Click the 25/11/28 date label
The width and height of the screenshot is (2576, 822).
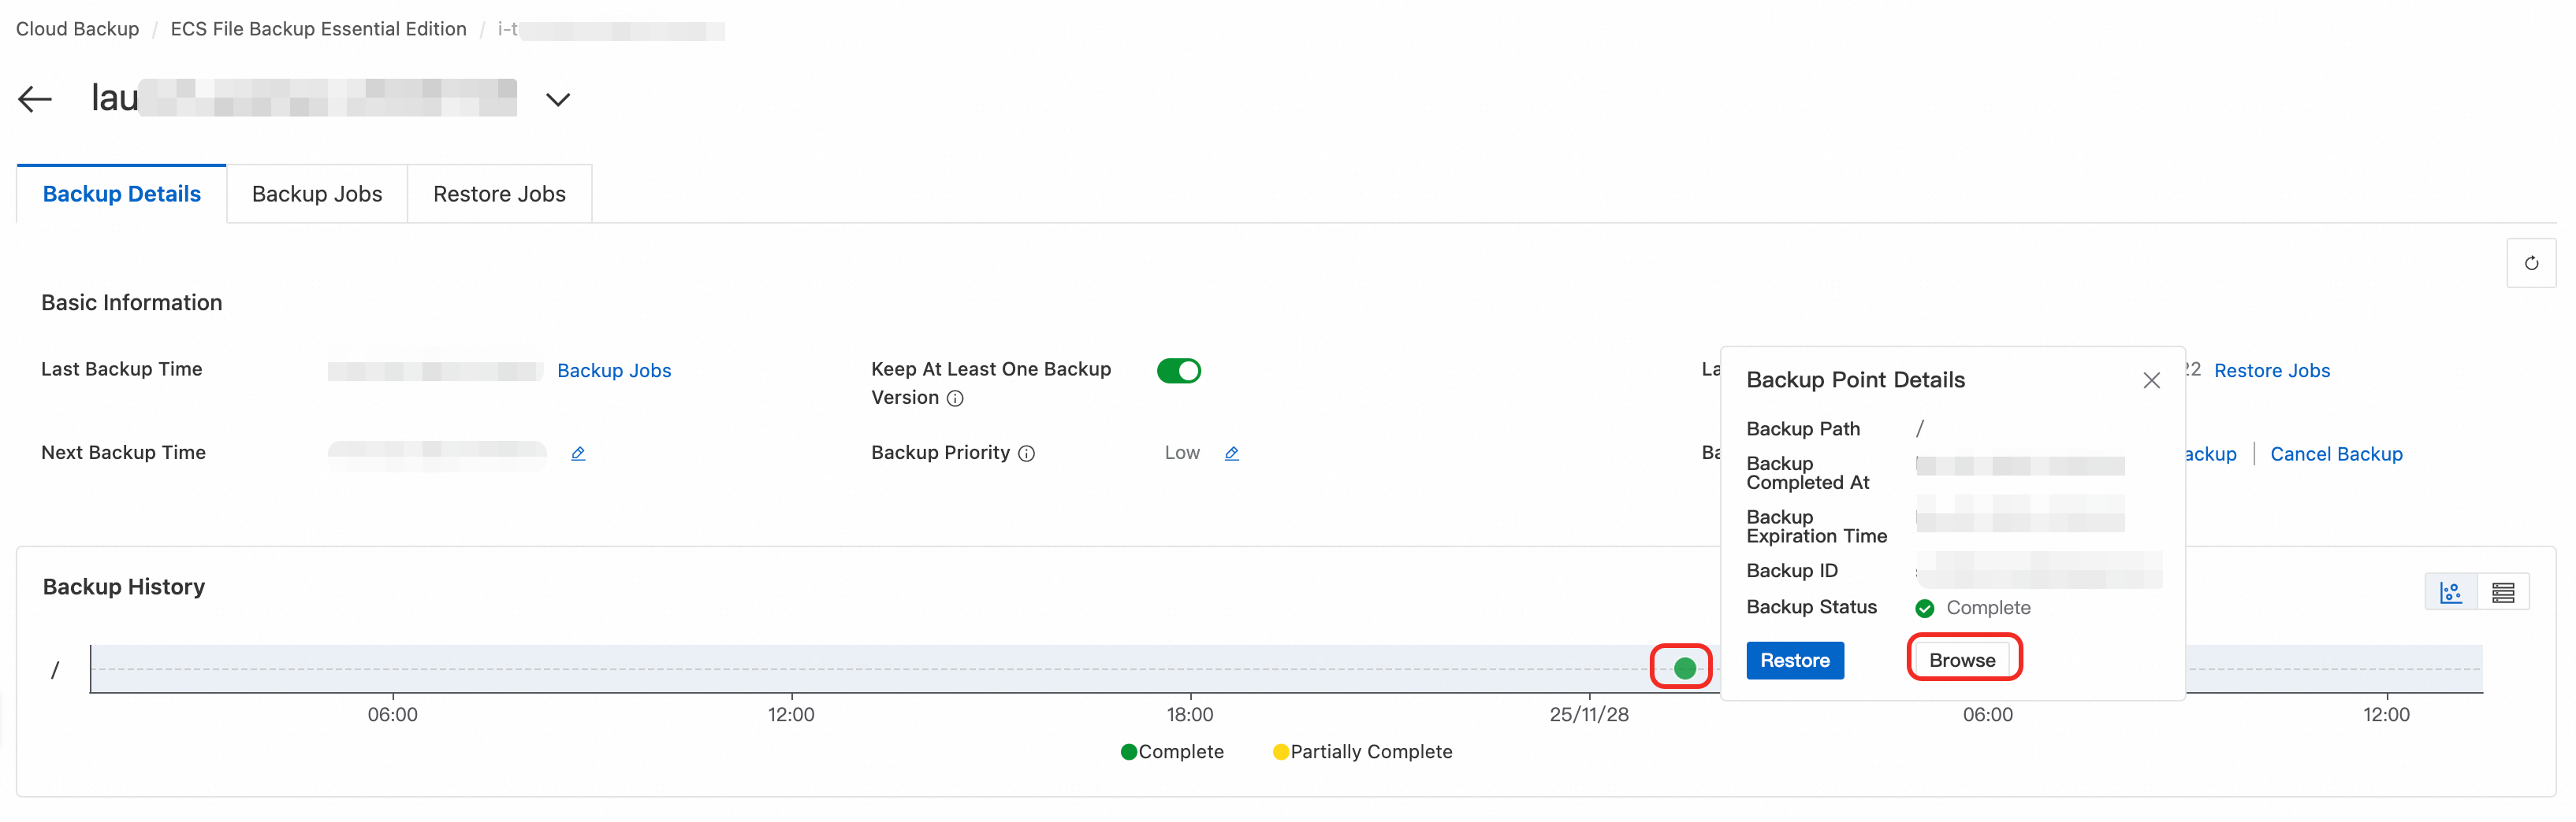click(1589, 715)
